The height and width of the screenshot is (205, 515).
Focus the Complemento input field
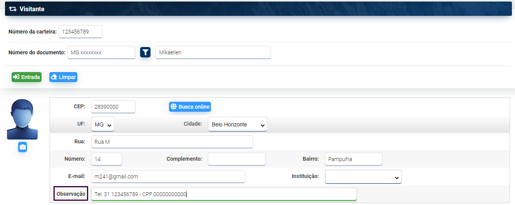pos(236,159)
